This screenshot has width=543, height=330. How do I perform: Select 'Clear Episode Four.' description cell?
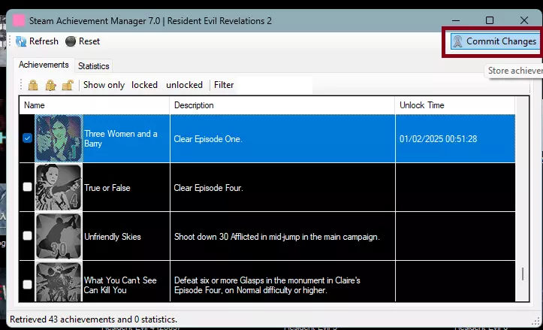pyautogui.click(x=282, y=187)
